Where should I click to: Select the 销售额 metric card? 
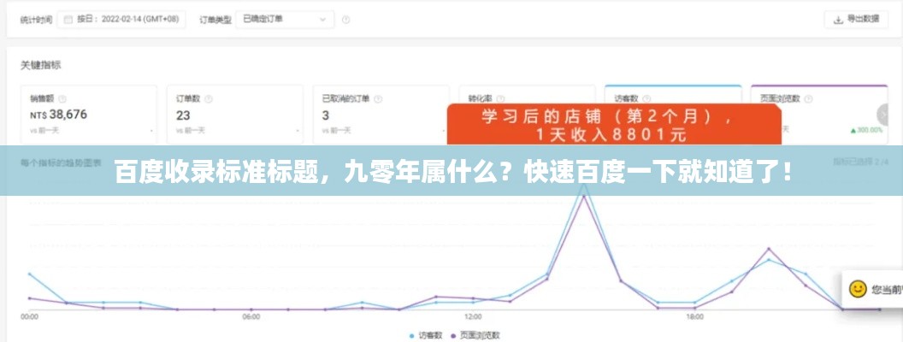(89, 114)
